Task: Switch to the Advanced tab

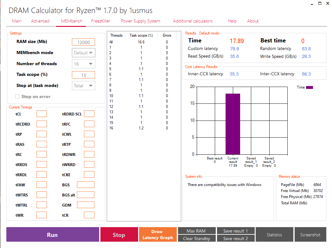Action: coord(40,21)
